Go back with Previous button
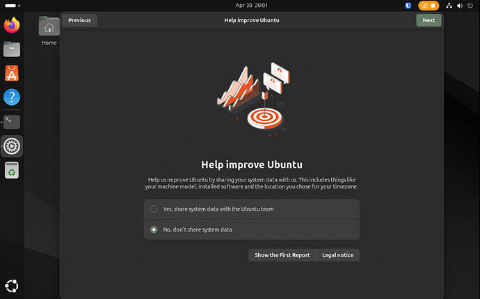 [79, 20]
